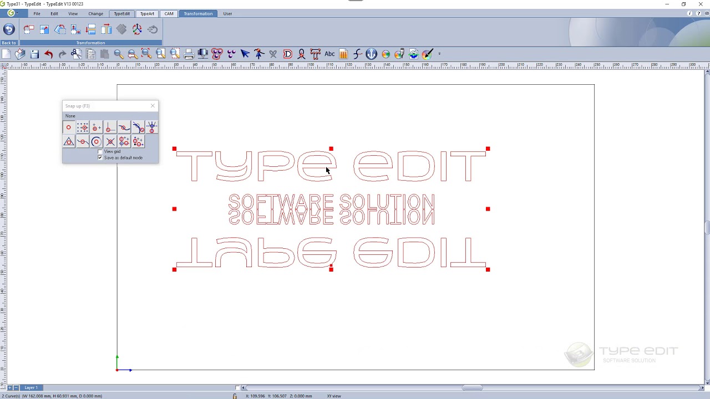710x399 pixels.
Task: Select the snap on curve mode
Action: click(124, 128)
